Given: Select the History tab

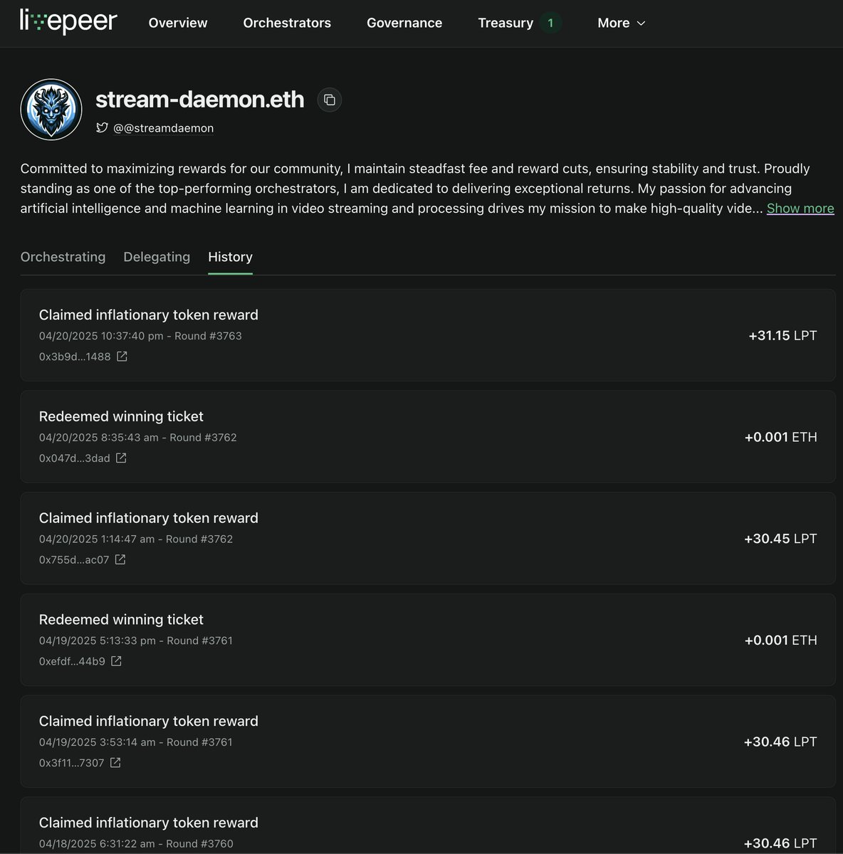Looking at the screenshot, I should pos(230,257).
